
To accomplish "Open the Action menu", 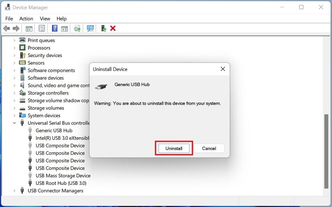I will click(x=26, y=19).
